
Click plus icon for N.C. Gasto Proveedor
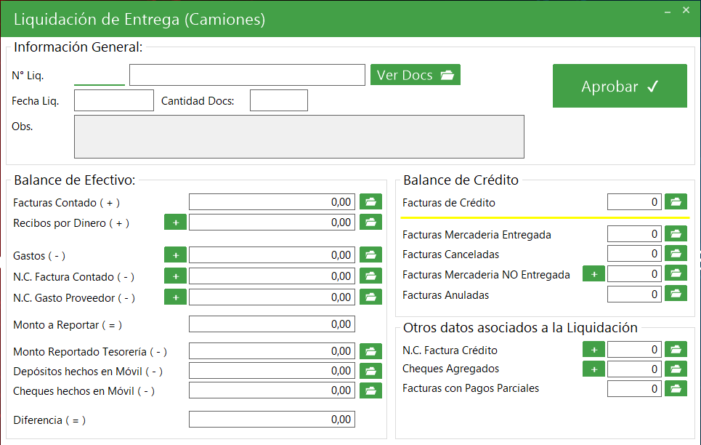175,297
